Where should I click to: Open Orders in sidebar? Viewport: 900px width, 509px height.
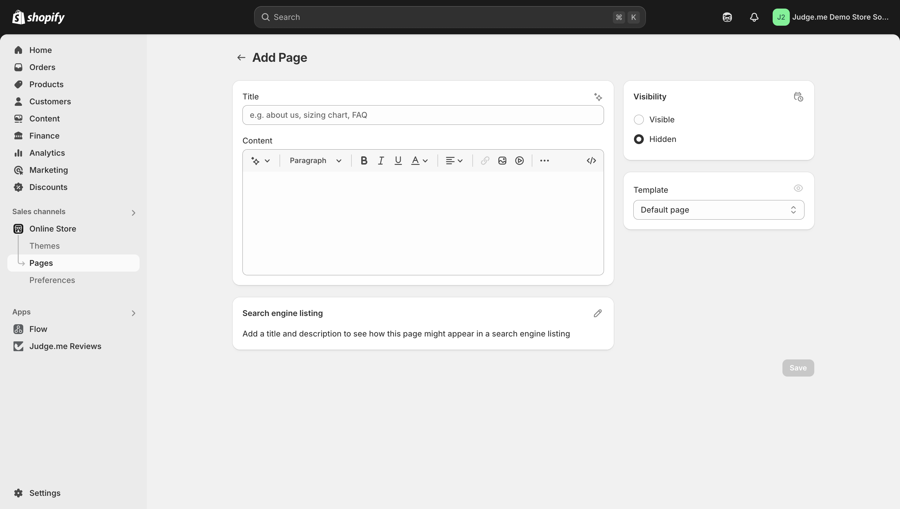click(x=73, y=67)
